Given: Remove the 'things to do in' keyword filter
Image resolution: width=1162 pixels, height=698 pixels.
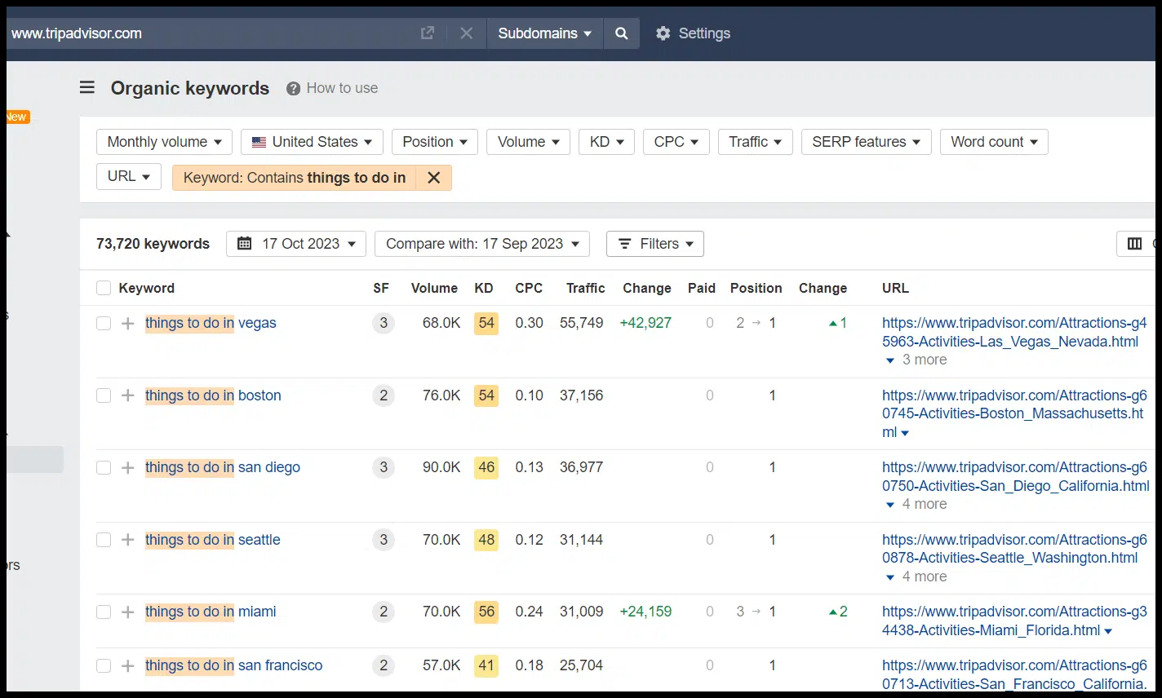Looking at the screenshot, I should [433, 178].
